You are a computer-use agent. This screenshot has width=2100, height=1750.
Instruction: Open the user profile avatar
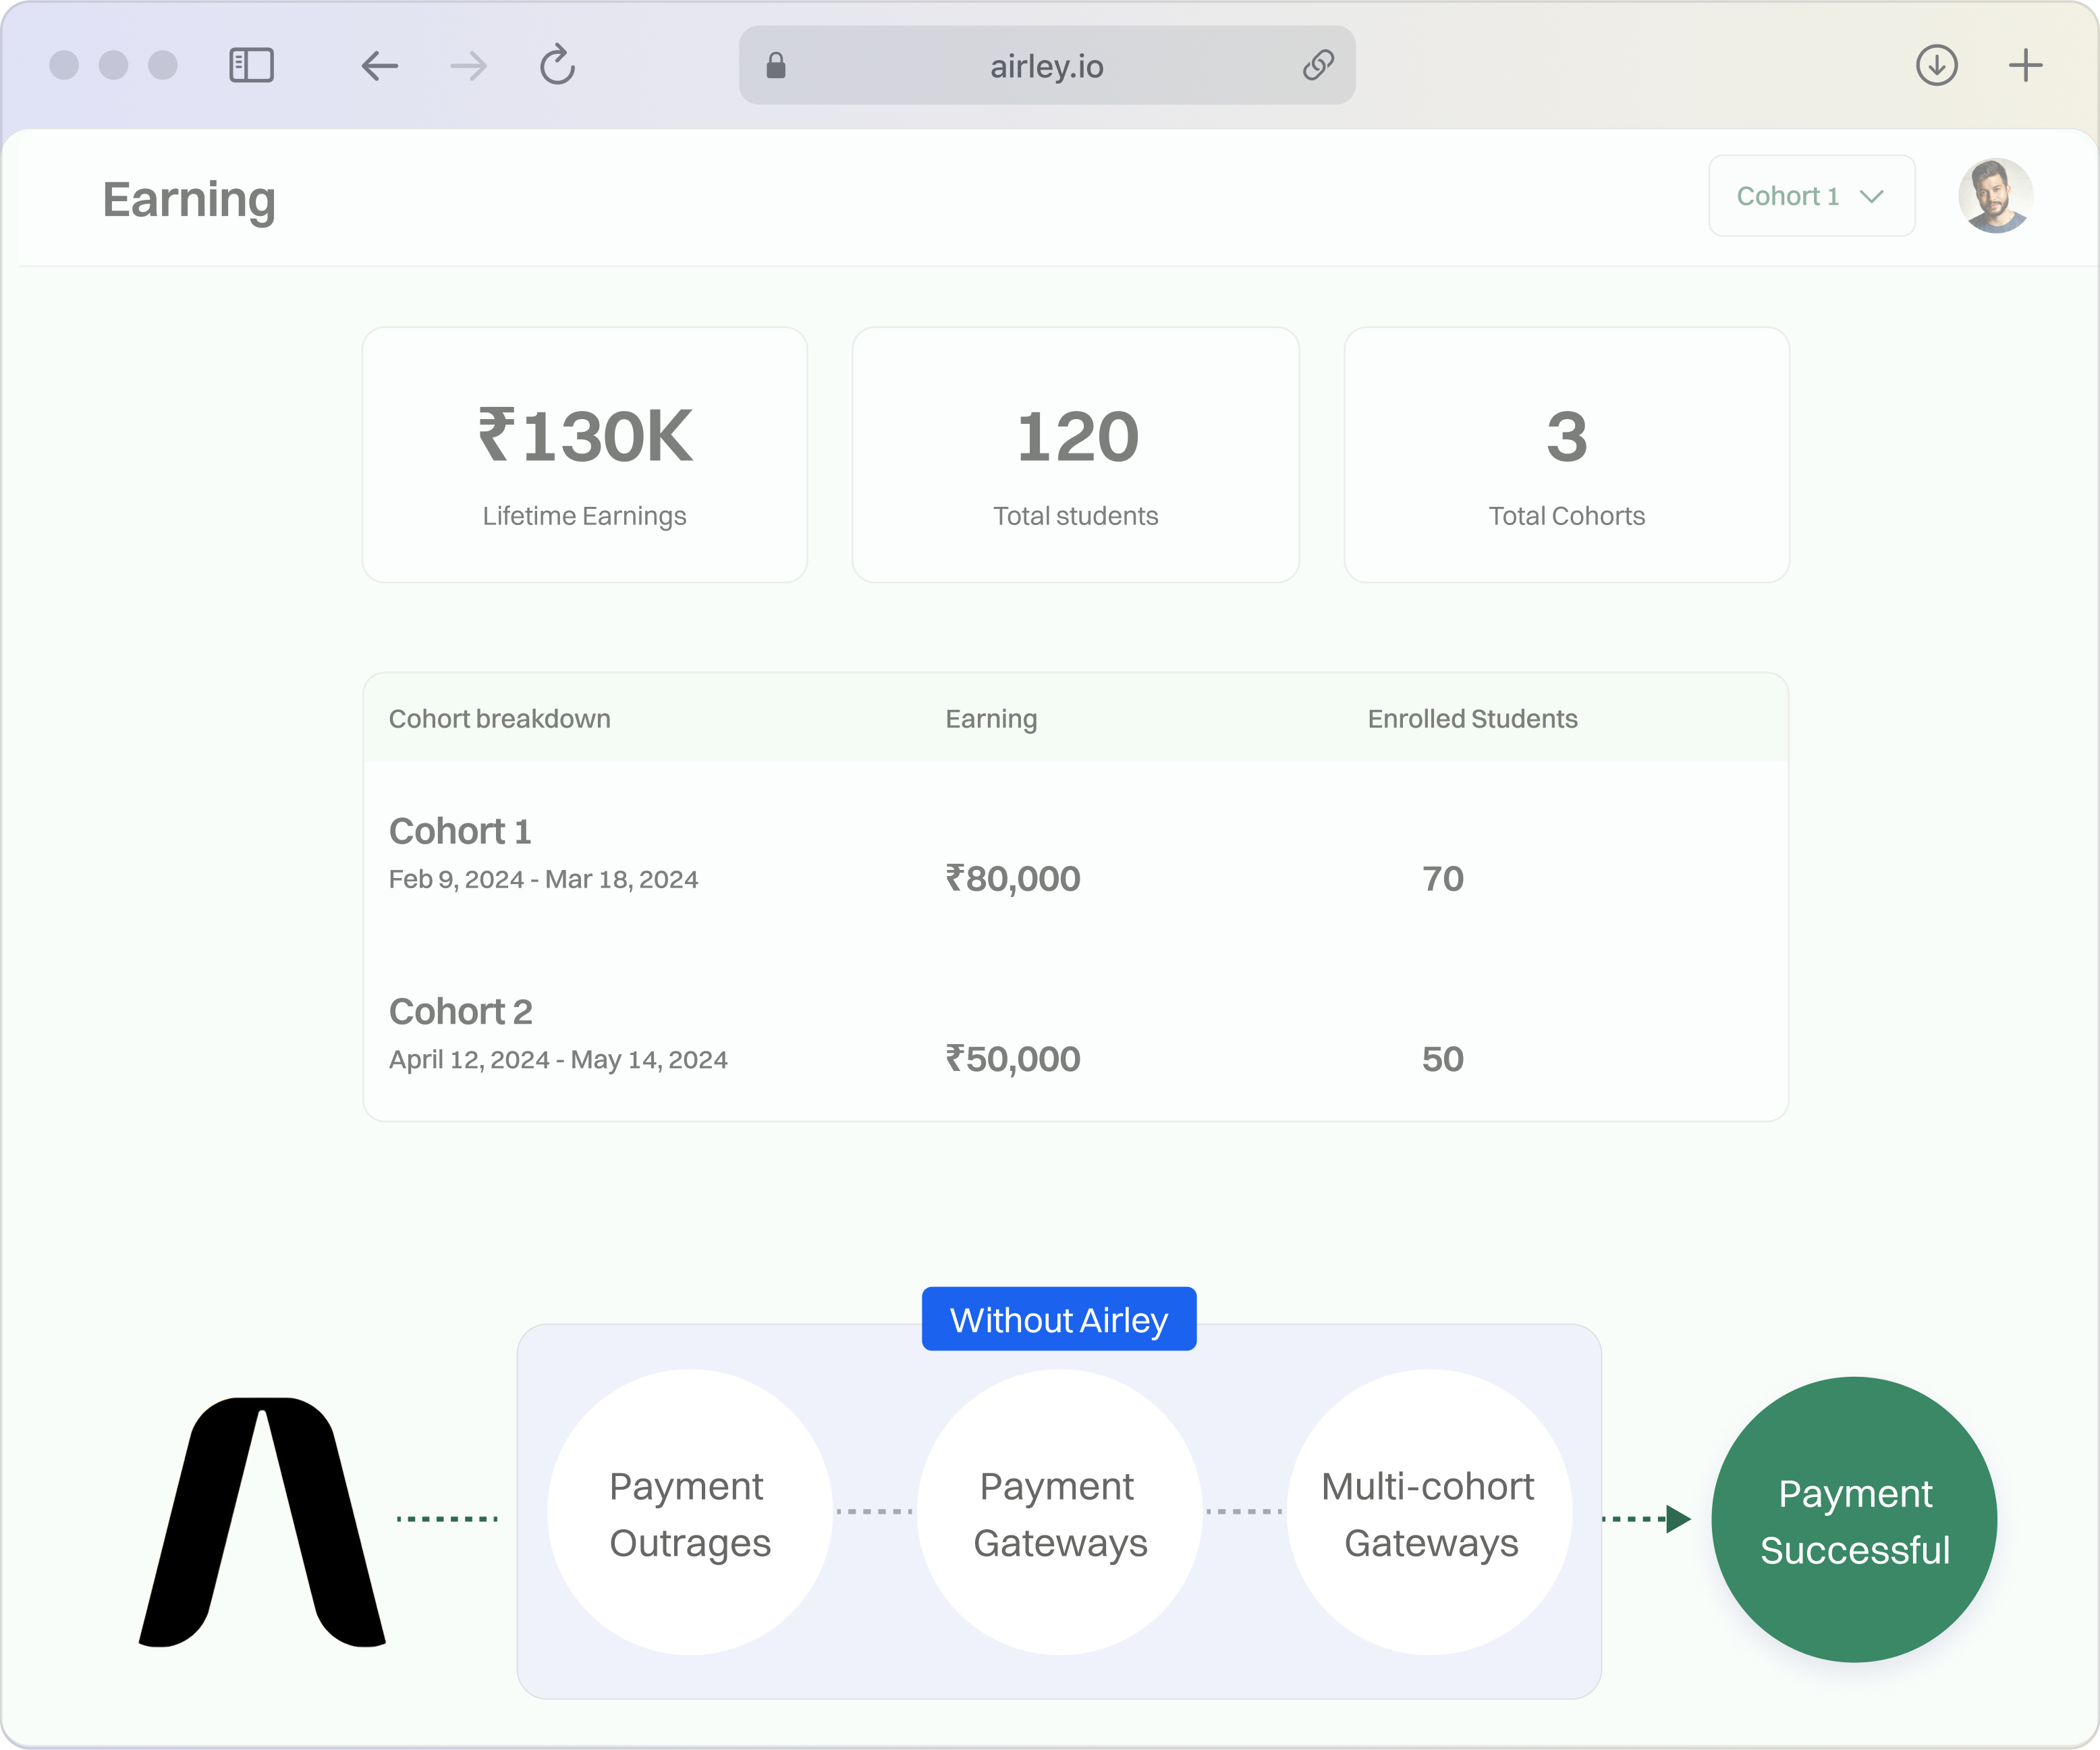click(x=1996, y=196)
